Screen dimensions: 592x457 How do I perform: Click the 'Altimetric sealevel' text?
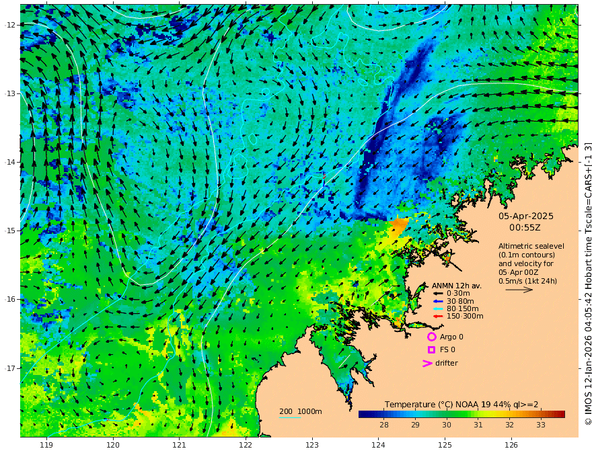[x=531, y=246]
